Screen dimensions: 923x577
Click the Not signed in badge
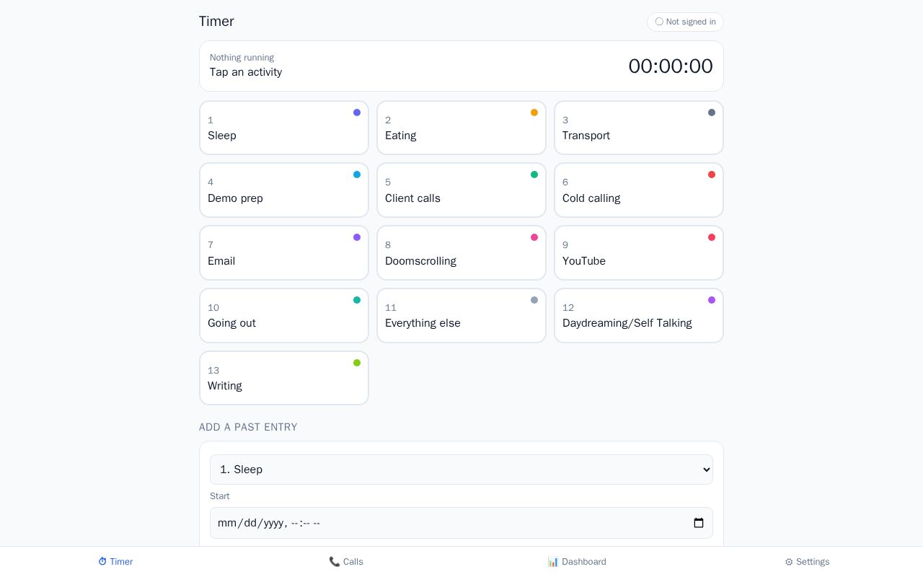[685, 22]
